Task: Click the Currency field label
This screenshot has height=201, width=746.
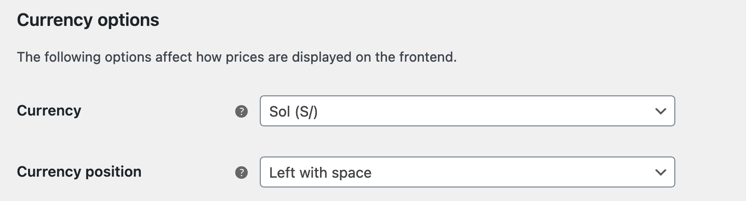Action: tap(49, 111)
